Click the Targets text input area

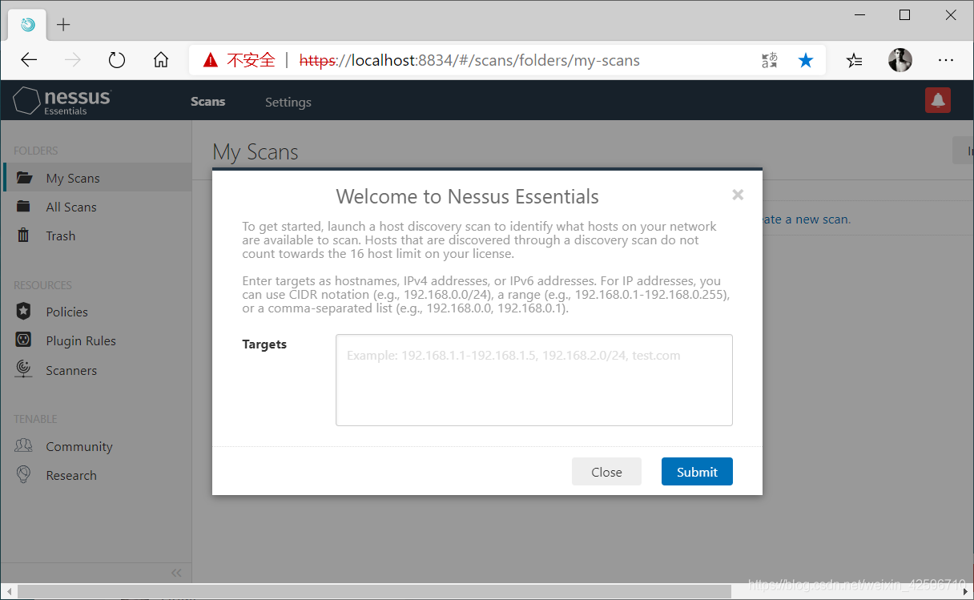(x=534, y=380)
